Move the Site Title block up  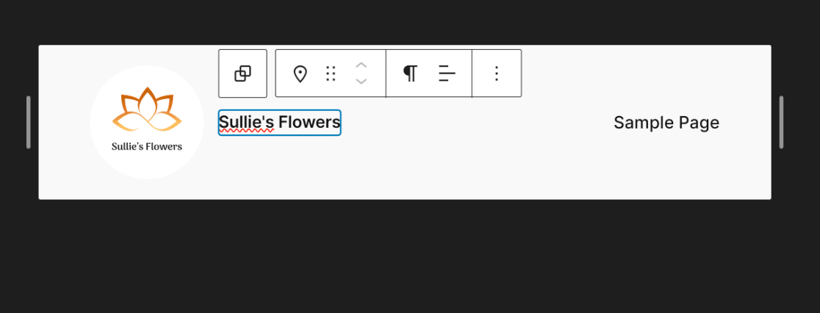coord(361,65)
